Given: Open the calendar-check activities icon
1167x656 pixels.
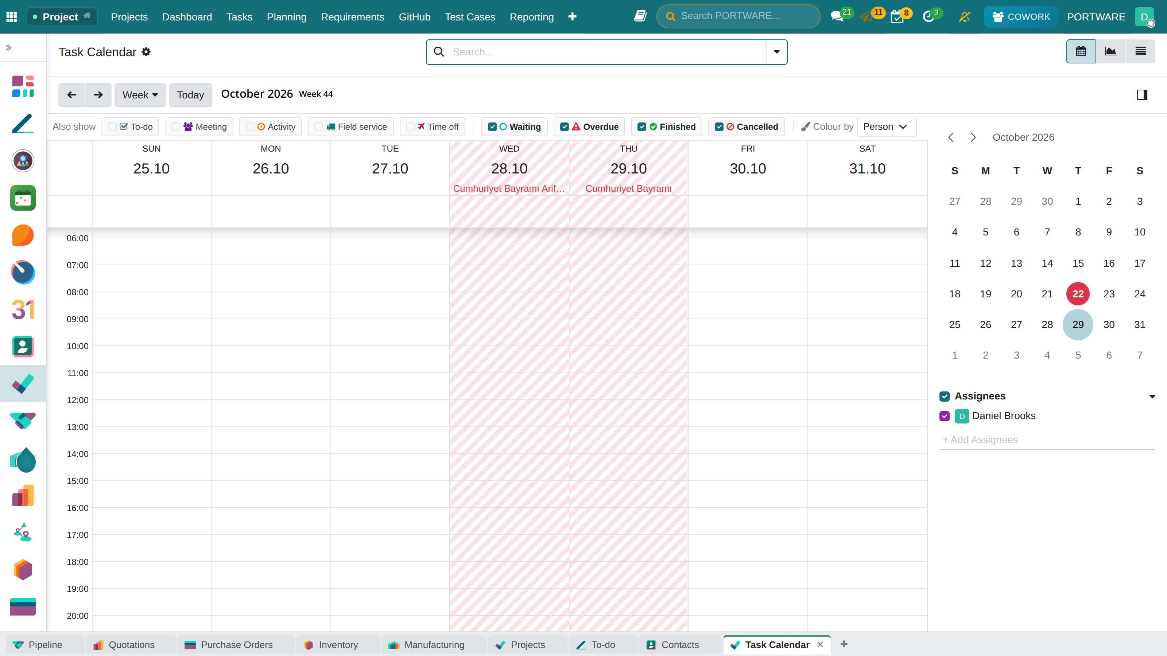Looking at the screenshot, I should point(897,17).
